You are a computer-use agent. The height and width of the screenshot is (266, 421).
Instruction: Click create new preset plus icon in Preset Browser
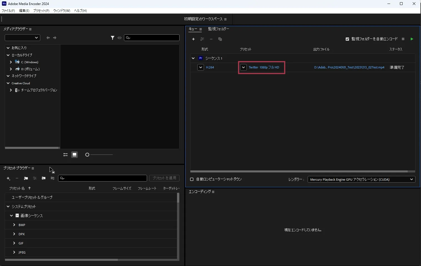(8, 178)
